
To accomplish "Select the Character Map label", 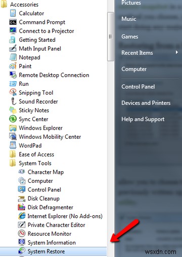I will pyautogui.click(x=45, y=172).
